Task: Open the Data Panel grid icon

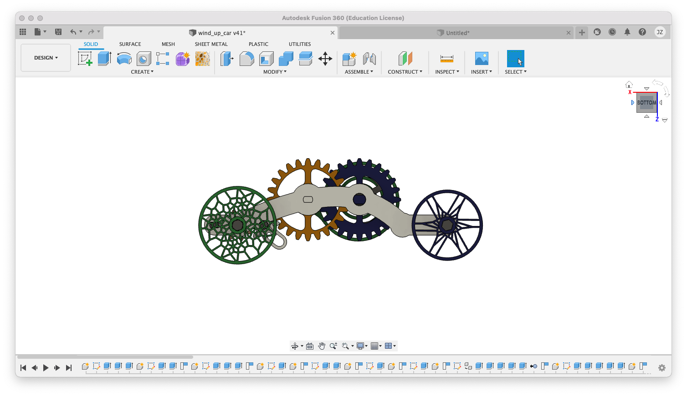Action: (x=23, y=32)
